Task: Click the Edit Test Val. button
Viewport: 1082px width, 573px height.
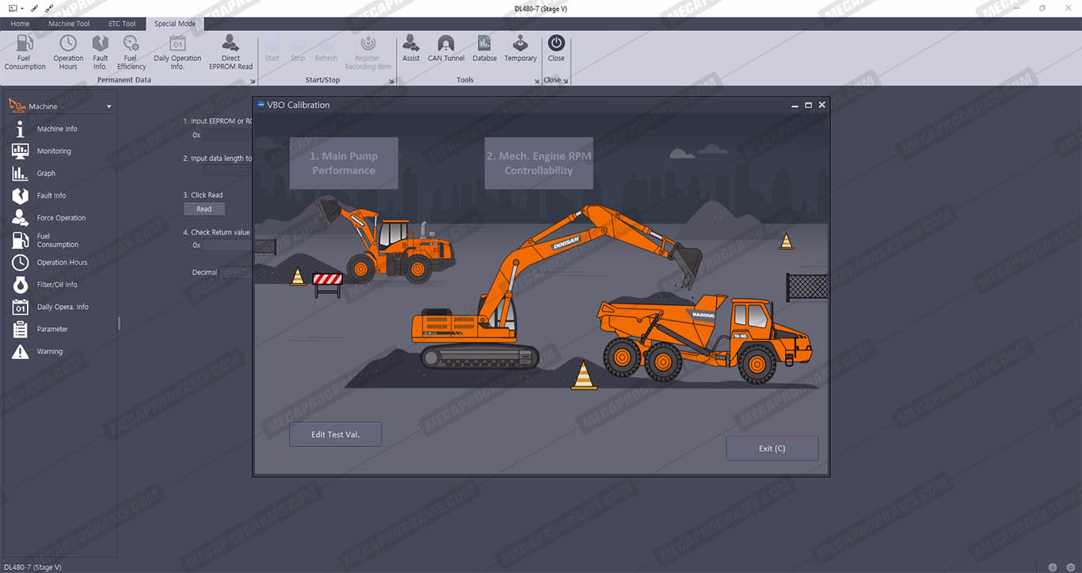Action: (x=335, y=434)
